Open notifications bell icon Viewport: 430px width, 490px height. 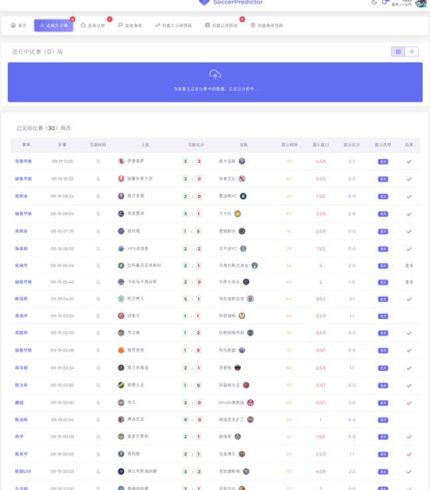point(384,3)
